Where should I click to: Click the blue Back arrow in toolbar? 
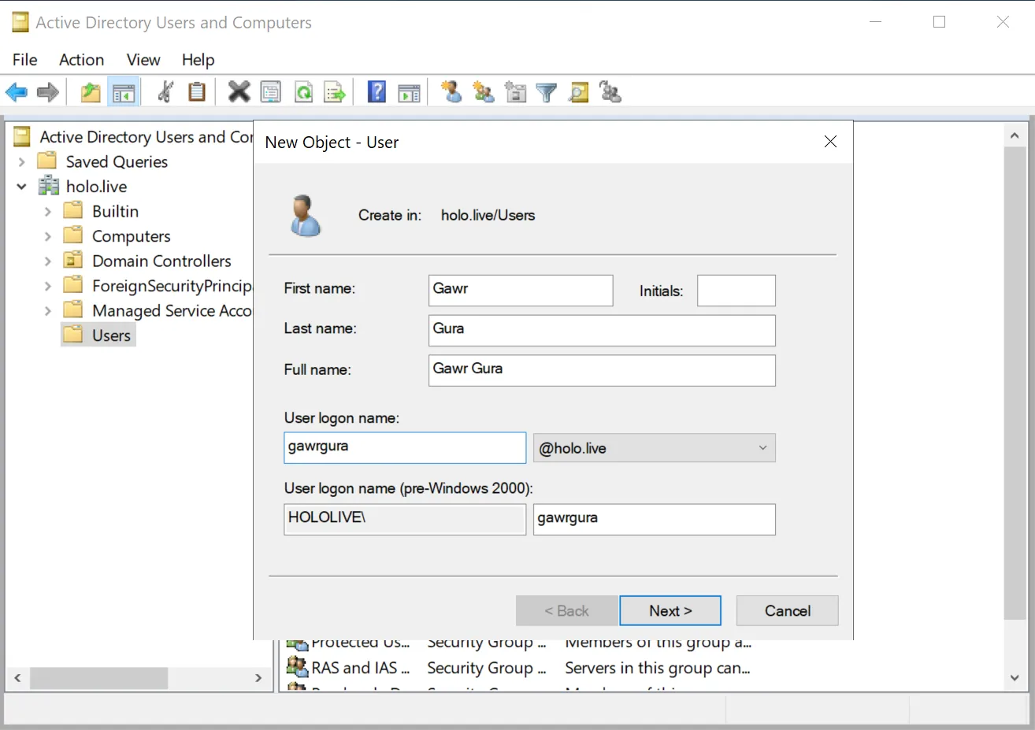17,92
